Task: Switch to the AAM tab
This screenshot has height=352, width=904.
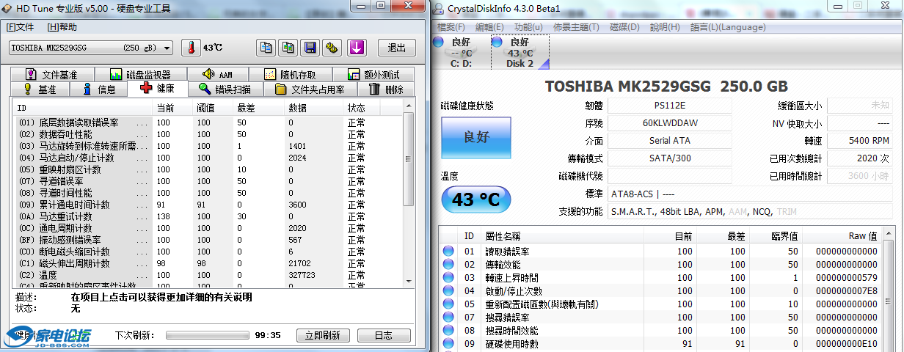Action: pyautogui.click(x=217, y=75)
